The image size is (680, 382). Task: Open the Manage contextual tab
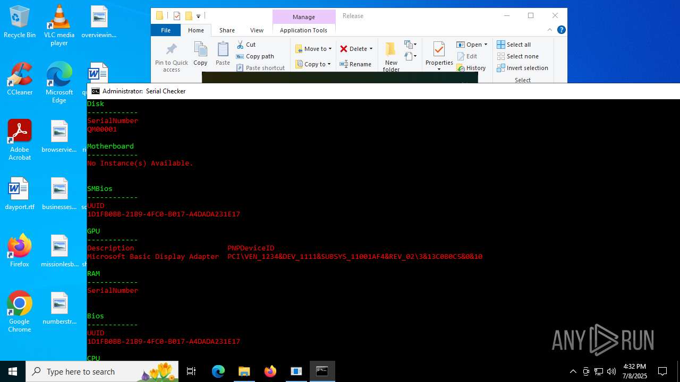tap(304, 17)
